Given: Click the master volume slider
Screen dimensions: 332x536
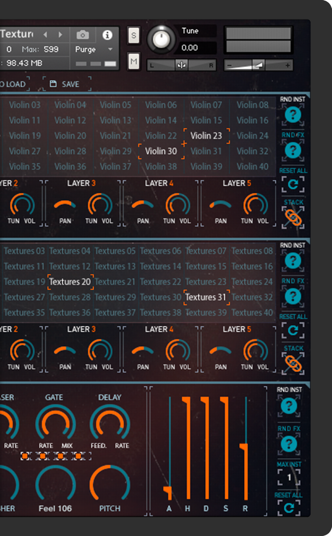Looking at the screenshot, I should click(259, 65).
